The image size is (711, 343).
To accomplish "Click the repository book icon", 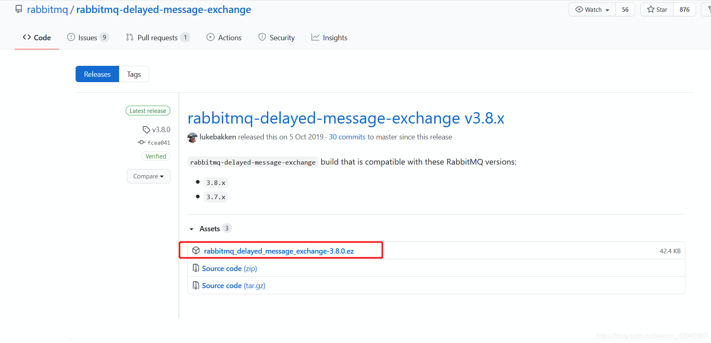I will pos(19,9).
